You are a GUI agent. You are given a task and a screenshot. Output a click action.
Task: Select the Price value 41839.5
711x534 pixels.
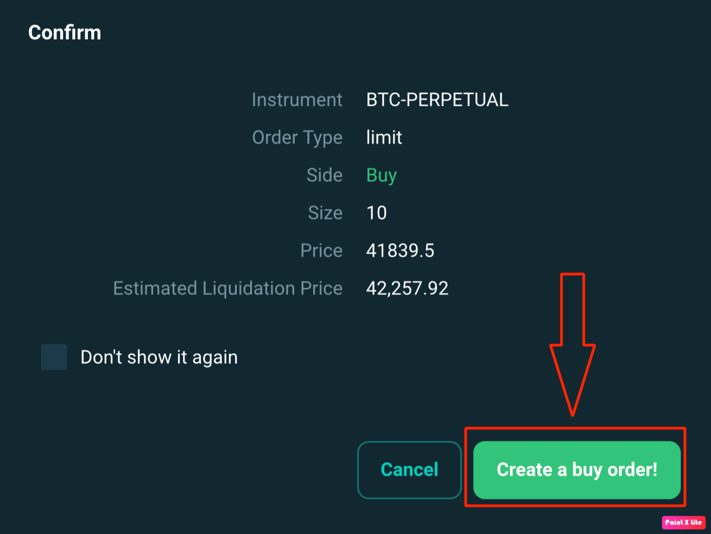(400, 250)
